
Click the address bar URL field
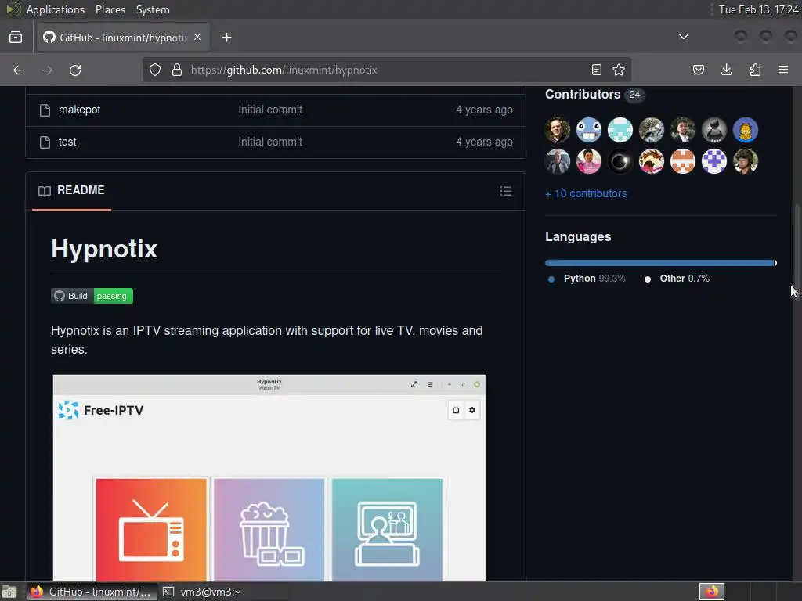[x=386, y=70]
